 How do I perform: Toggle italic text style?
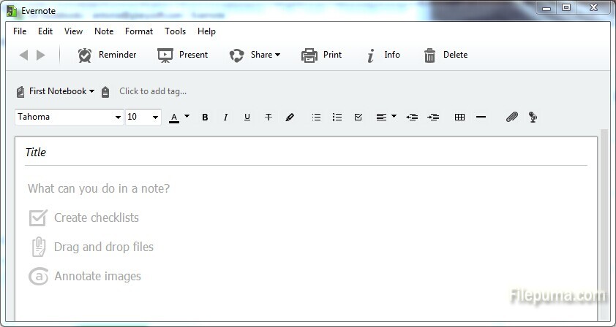[225, 117]
